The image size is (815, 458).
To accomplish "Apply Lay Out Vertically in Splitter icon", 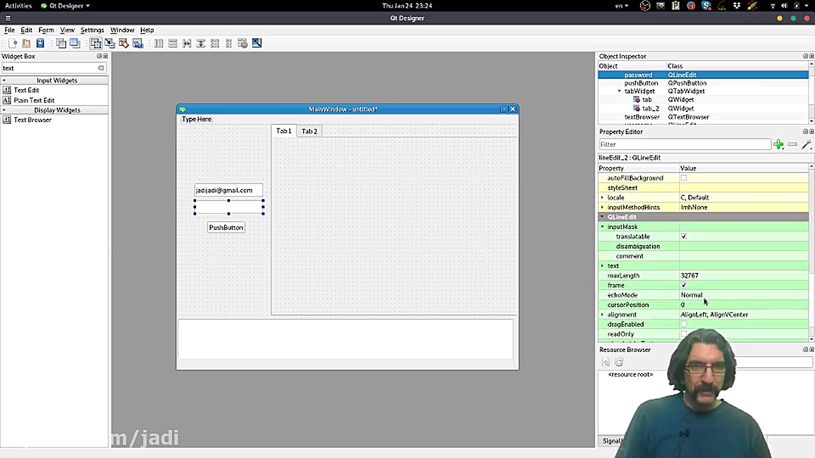I will point(201,43).
